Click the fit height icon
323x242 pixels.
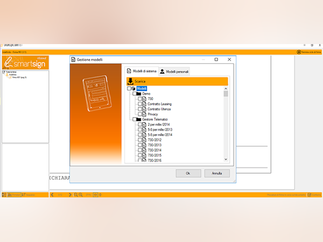pos(100,195)
